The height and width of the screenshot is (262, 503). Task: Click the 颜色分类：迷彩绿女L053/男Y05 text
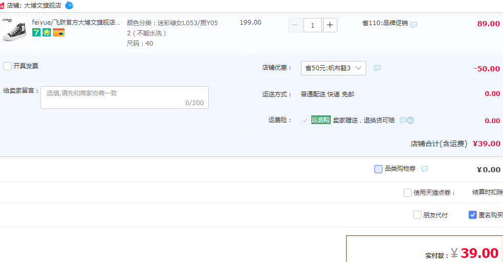pyautogui.click(x=172, y=23)
